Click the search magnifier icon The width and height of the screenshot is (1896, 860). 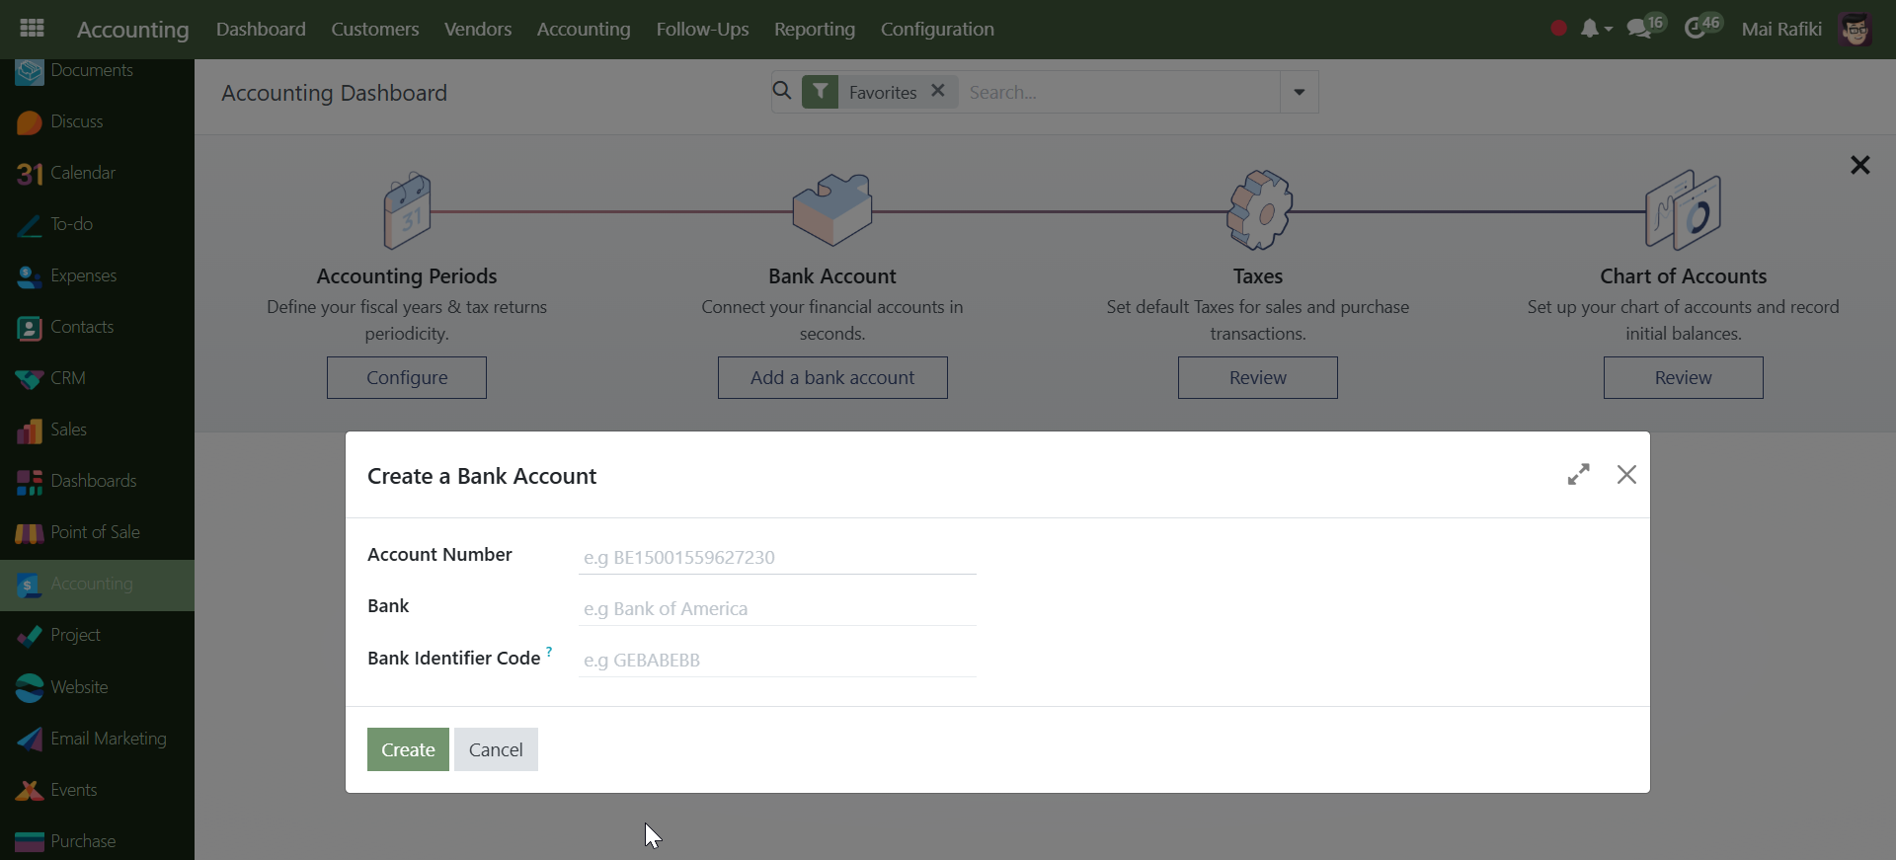pos(782,92)
